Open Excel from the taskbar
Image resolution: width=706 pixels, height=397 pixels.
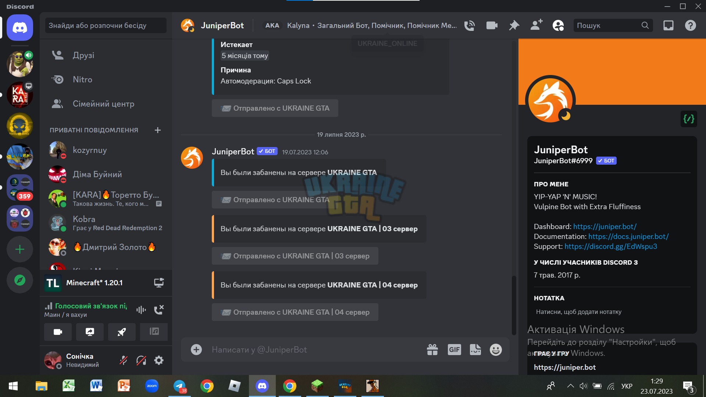coord(69,386)
